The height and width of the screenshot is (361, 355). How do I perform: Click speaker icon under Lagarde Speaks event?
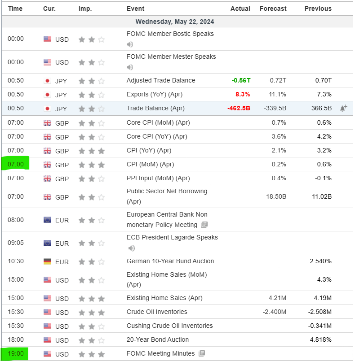tap(130, 248)
